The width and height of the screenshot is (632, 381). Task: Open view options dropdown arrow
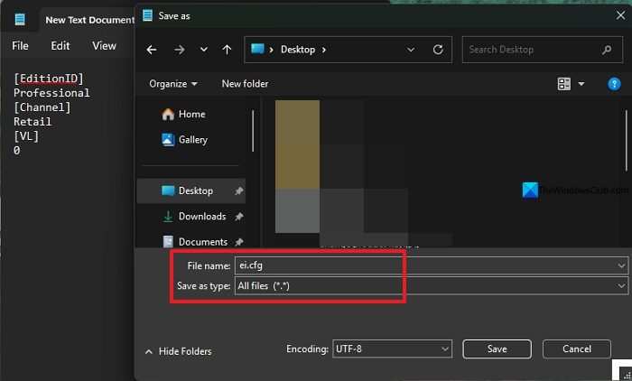click(581, 84)
